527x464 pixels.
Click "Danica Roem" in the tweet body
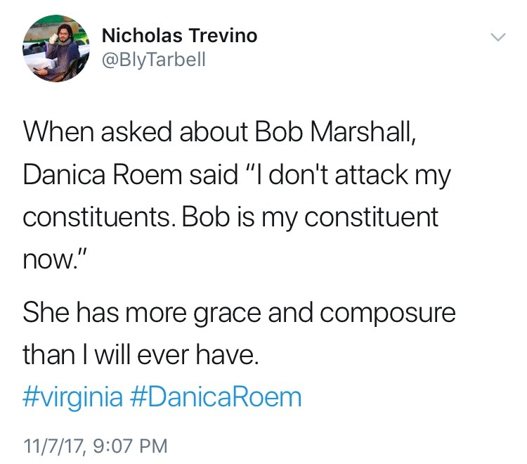(100, 174)
